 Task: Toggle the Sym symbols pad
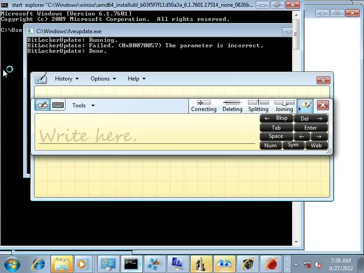[x=293, y=145]
